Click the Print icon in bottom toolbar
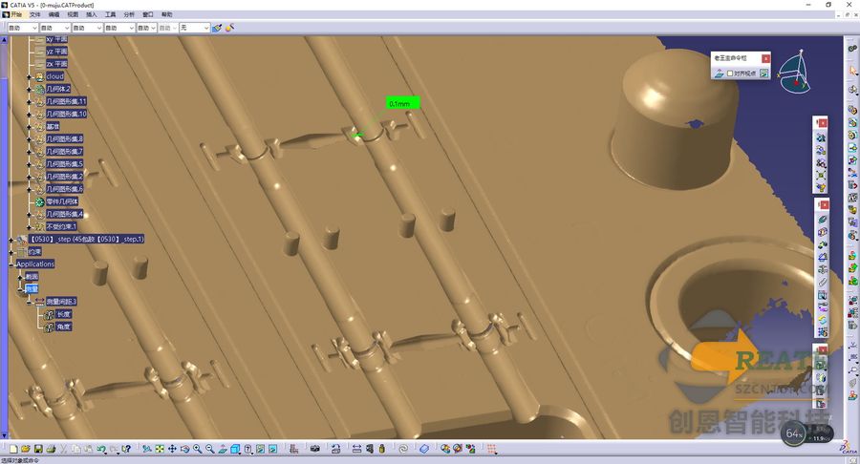Viewport: 860px width, 464px height. (x=51, y=449)
